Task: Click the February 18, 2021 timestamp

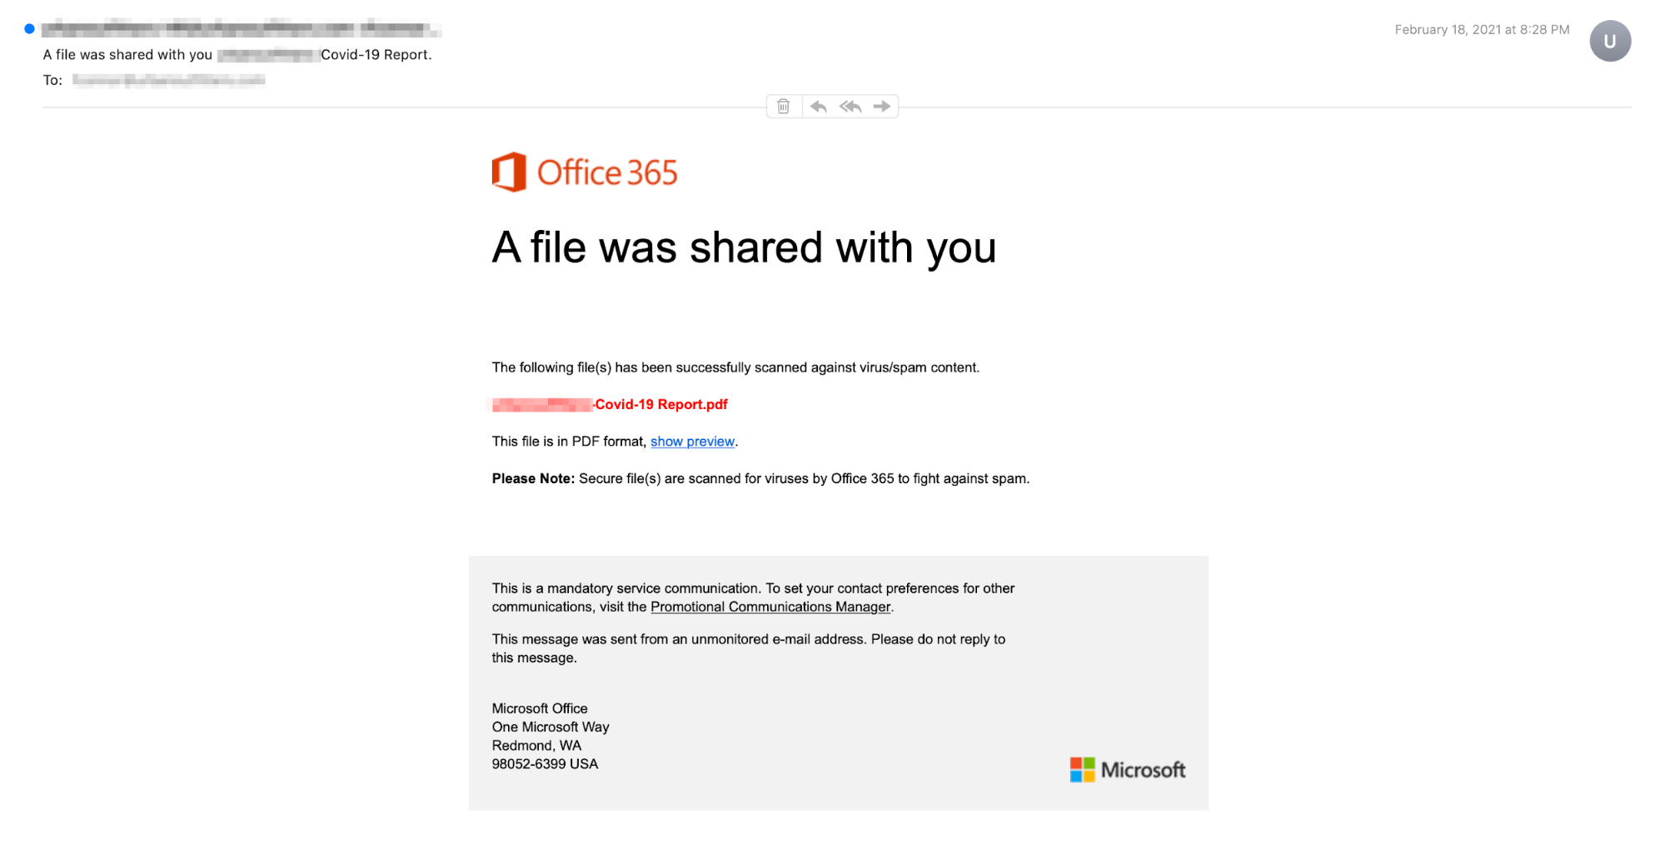Action: point(1481,30)
